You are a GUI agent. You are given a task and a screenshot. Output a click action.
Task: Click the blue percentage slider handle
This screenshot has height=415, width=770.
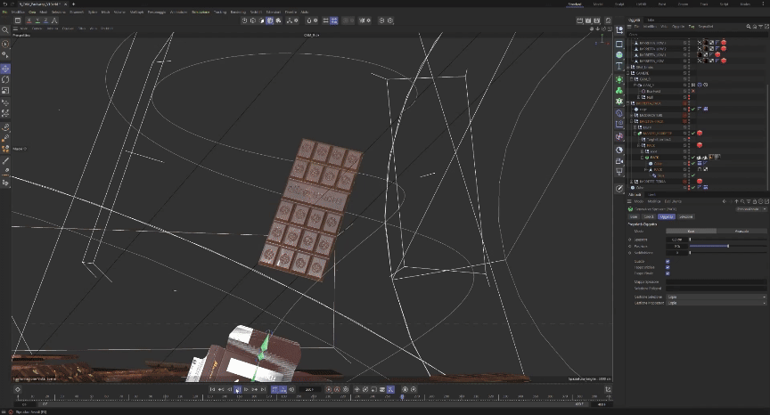(x=728, y=246)
